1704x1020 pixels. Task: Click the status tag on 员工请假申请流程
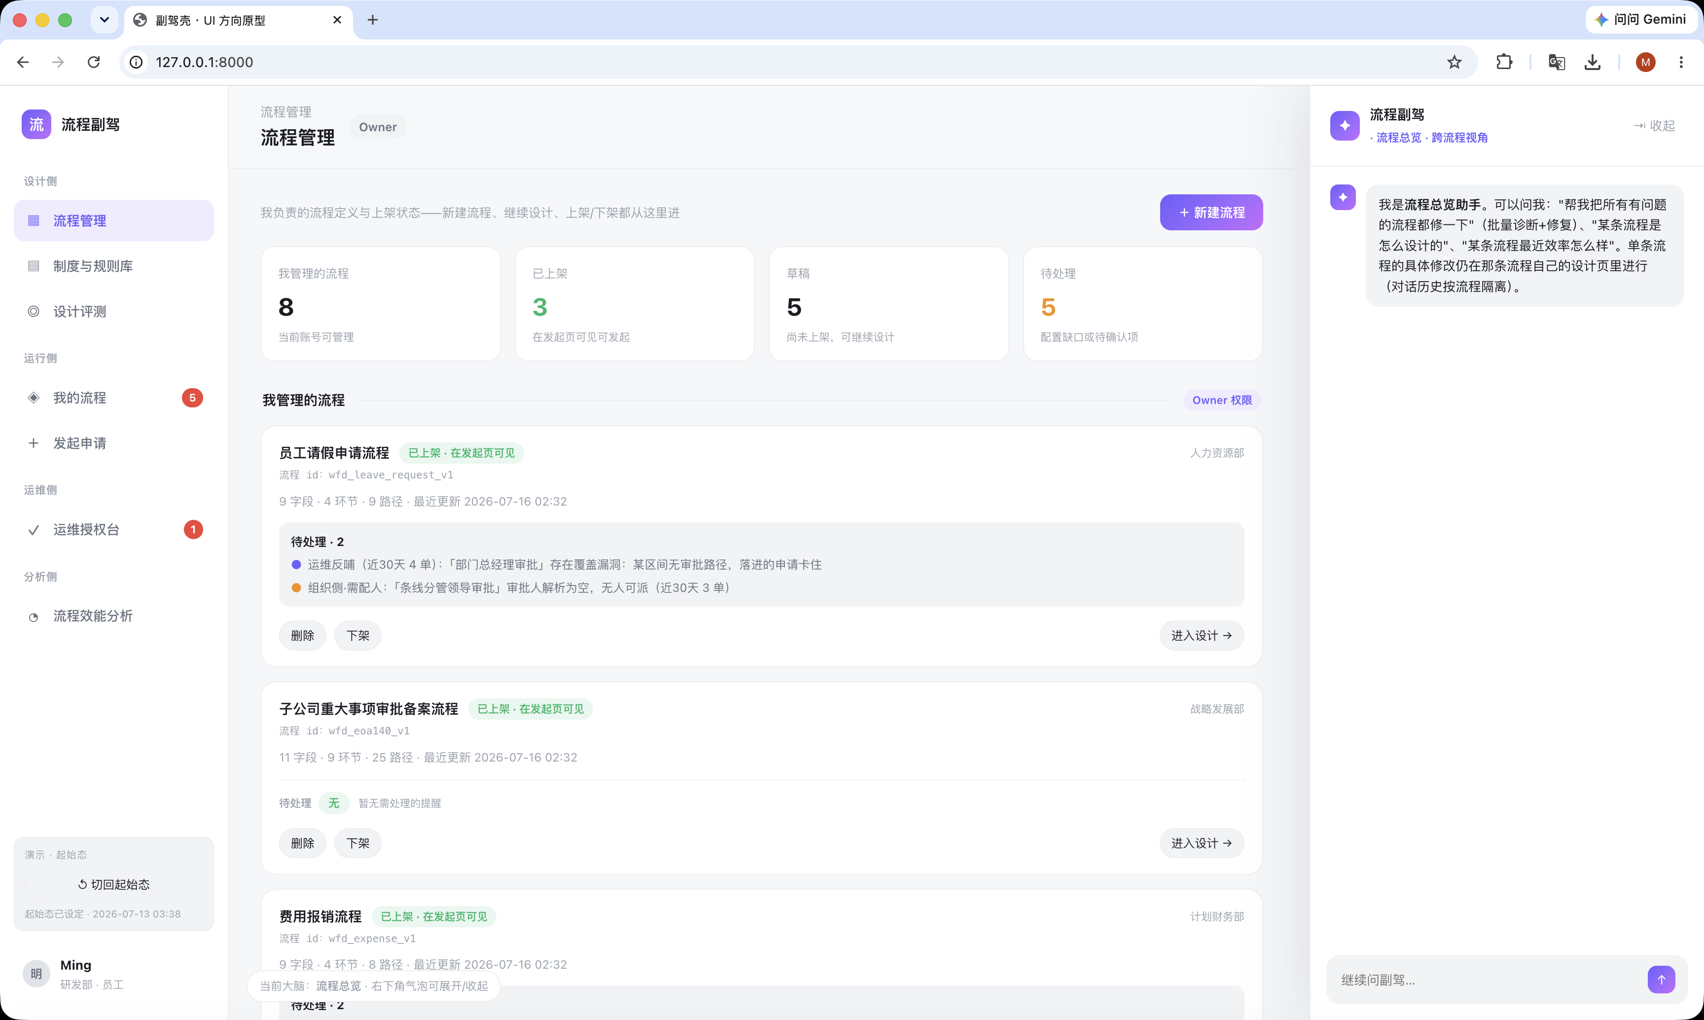click(461, 453)
